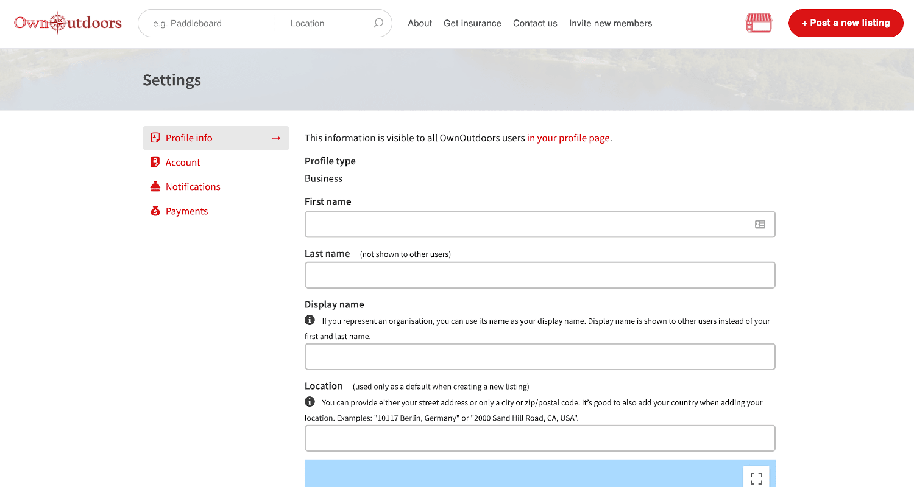
Task: Click the 'Profile type' label
Action: tap(330, 161)
